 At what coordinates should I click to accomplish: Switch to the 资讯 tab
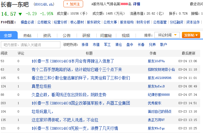47,35
